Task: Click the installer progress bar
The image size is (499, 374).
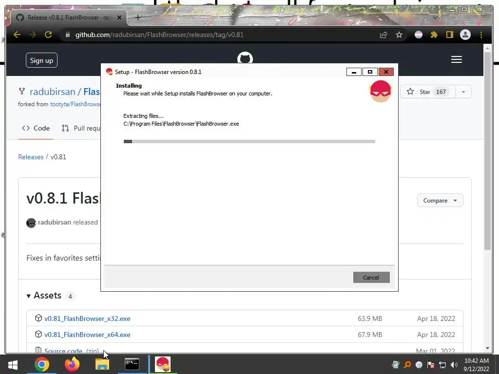Action: (x=249, y=141)
